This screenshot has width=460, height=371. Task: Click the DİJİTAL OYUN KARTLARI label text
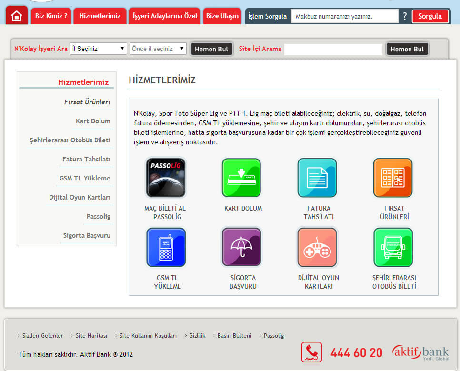(319, 282)
